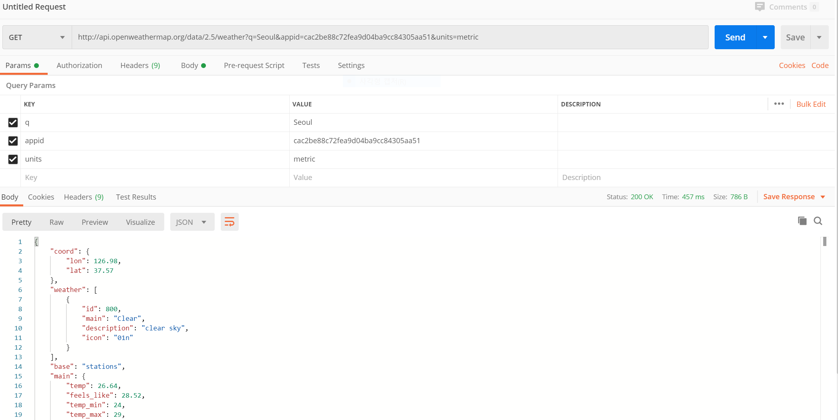Click the Bulk Edit link
838x420 pixels.
pos(811,104)
